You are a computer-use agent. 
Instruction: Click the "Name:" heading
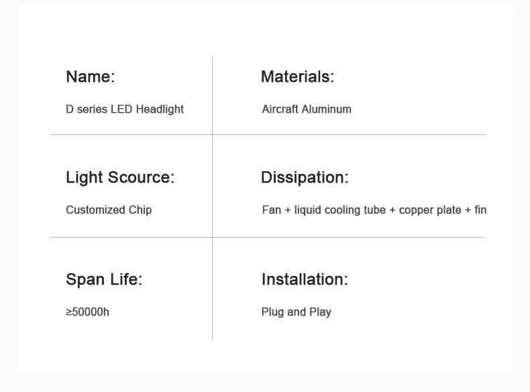click(91, 77)
